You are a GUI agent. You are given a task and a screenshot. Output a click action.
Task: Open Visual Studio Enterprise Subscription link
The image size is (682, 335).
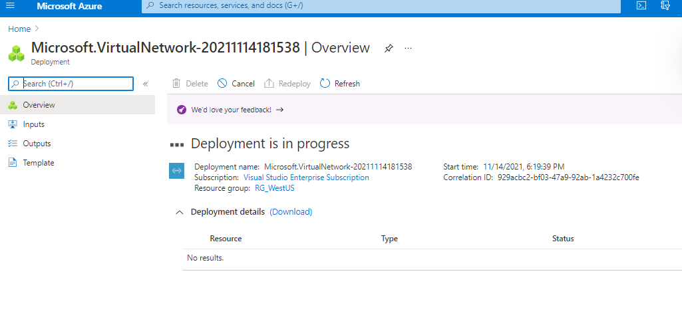point(306,177)
